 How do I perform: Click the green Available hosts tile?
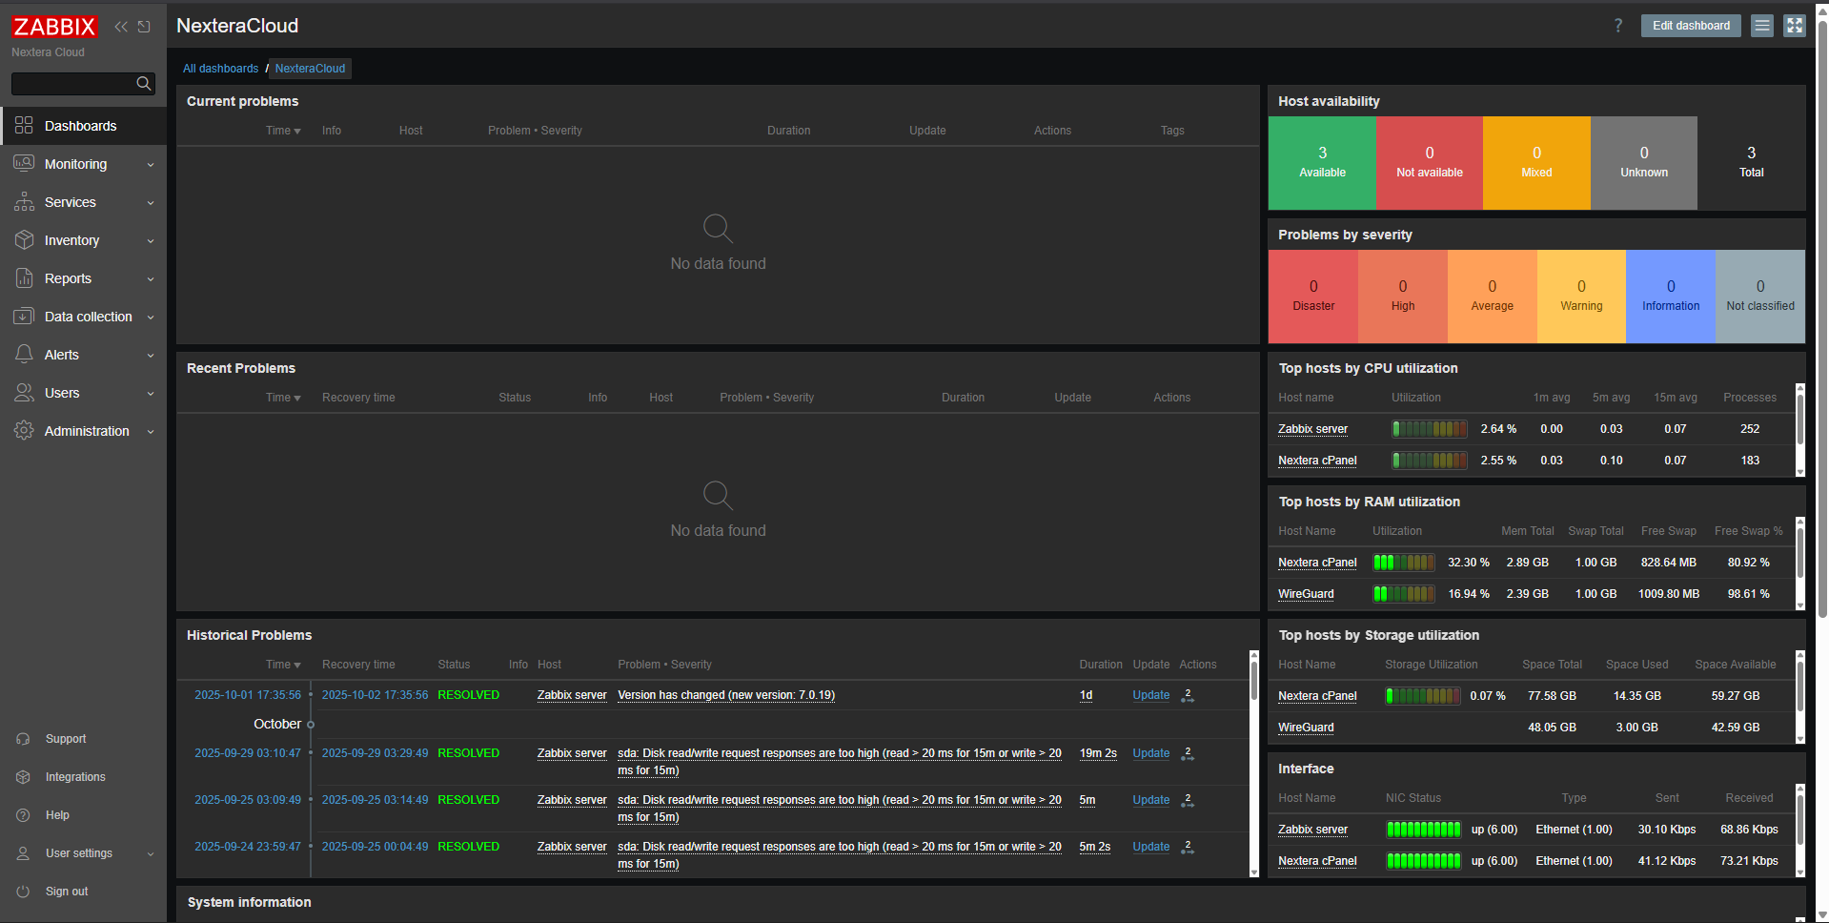(x=1322, y=163)
